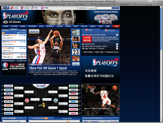The image size is (163, 123).
Task: Switch to the Originals tab
Action: point(110,30)
